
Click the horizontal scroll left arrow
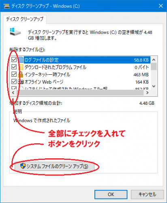click(x=13, y=93)
